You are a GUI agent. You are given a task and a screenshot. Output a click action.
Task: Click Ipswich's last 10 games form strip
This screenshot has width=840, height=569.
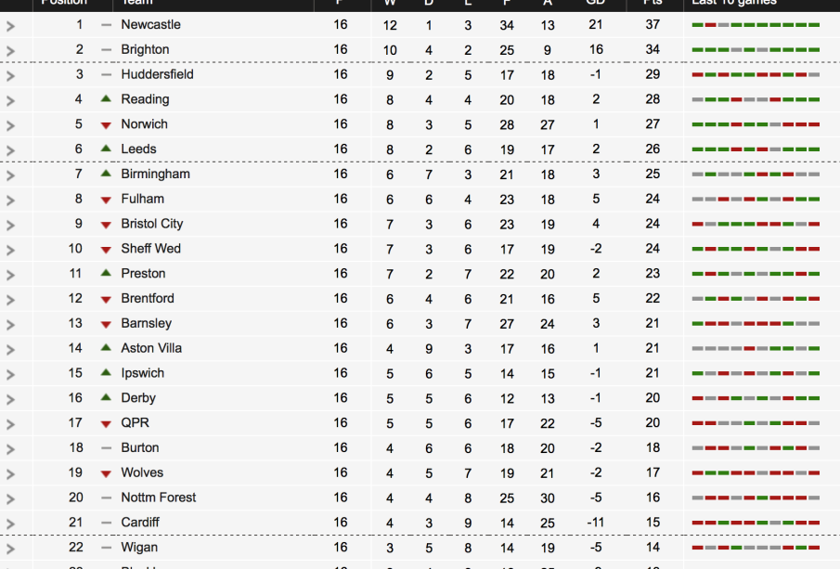pos(756,373)
